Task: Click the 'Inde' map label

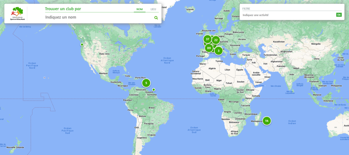Action: tap(292, 74)
